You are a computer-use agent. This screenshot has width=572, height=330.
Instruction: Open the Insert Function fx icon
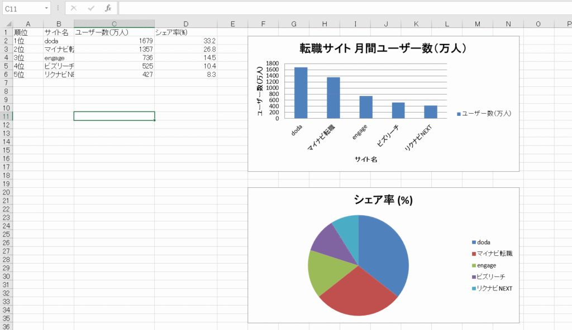pos(108,8)
